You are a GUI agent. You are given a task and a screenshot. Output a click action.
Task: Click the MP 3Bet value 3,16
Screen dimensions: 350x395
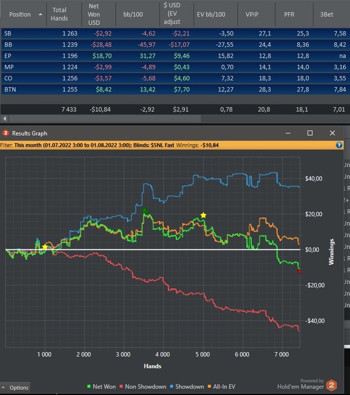340,67
